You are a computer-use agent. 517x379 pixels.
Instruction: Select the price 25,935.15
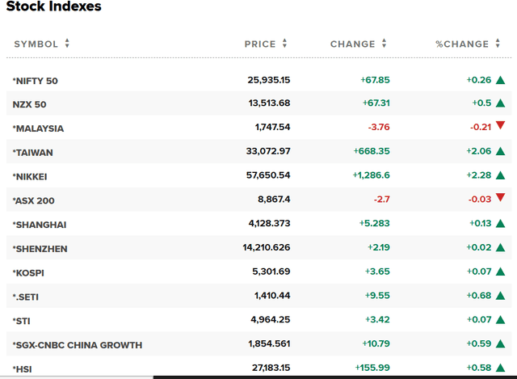(269, 80)
